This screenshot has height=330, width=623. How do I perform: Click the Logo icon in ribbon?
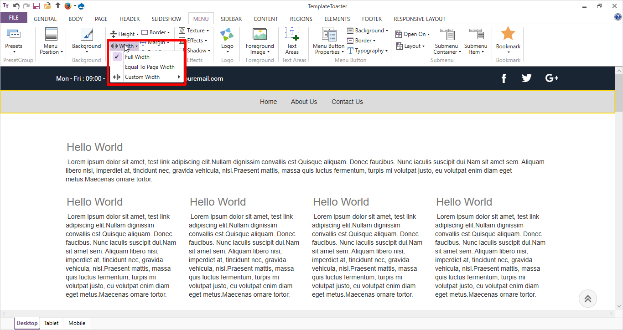[x=227, y=35]
